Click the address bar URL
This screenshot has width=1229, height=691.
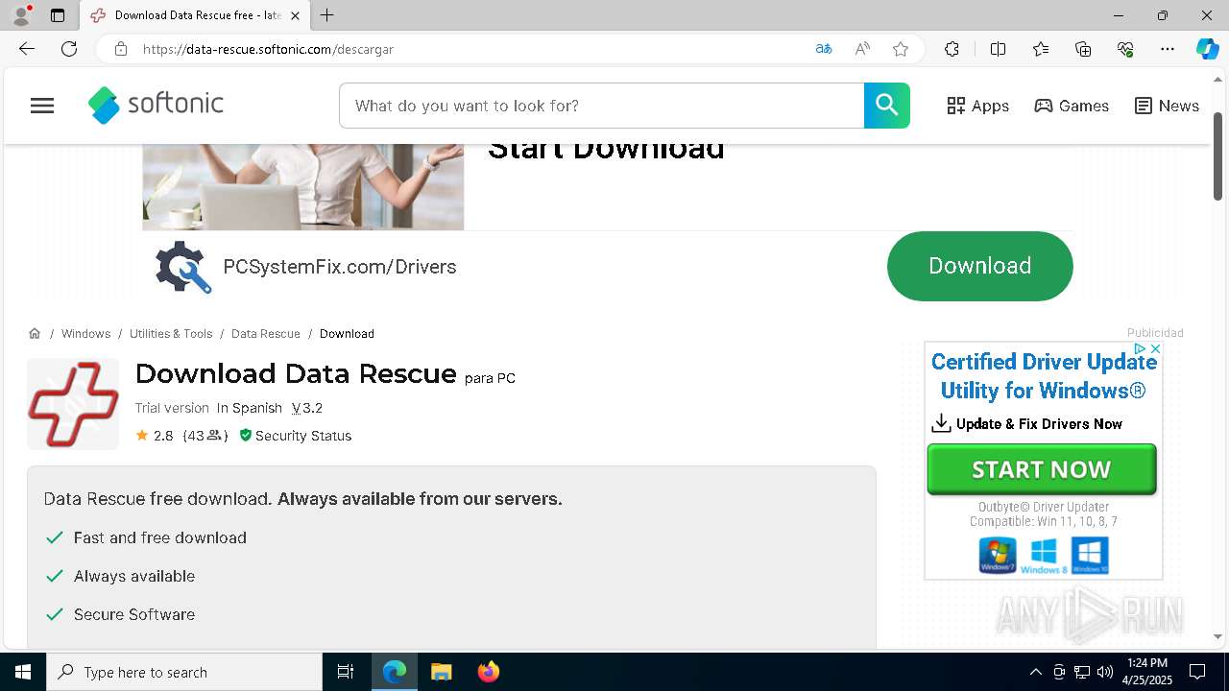click(268, 49)
